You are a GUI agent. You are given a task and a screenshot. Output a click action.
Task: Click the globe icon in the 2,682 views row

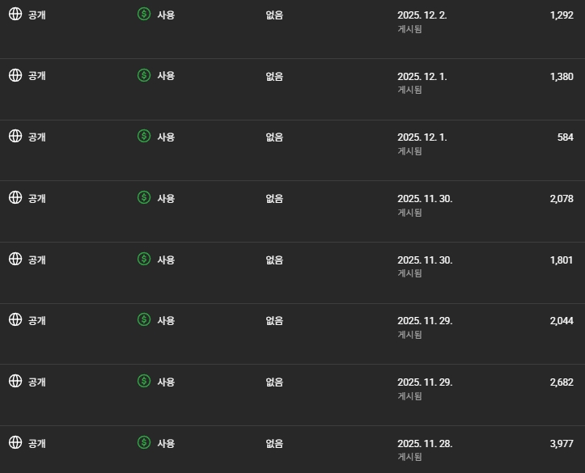[15, 381]
